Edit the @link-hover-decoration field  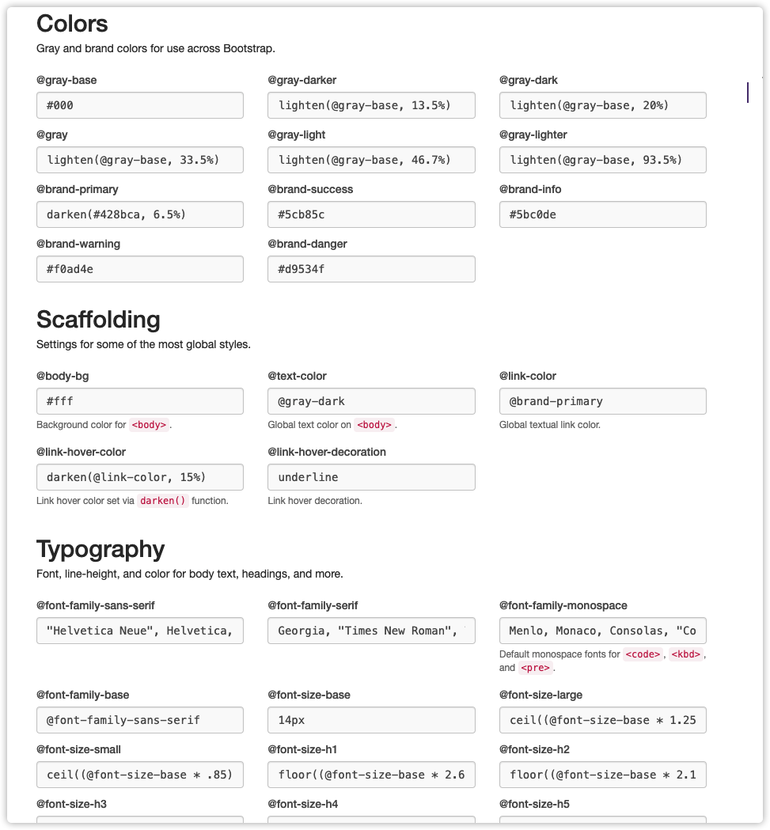(371, 477)
